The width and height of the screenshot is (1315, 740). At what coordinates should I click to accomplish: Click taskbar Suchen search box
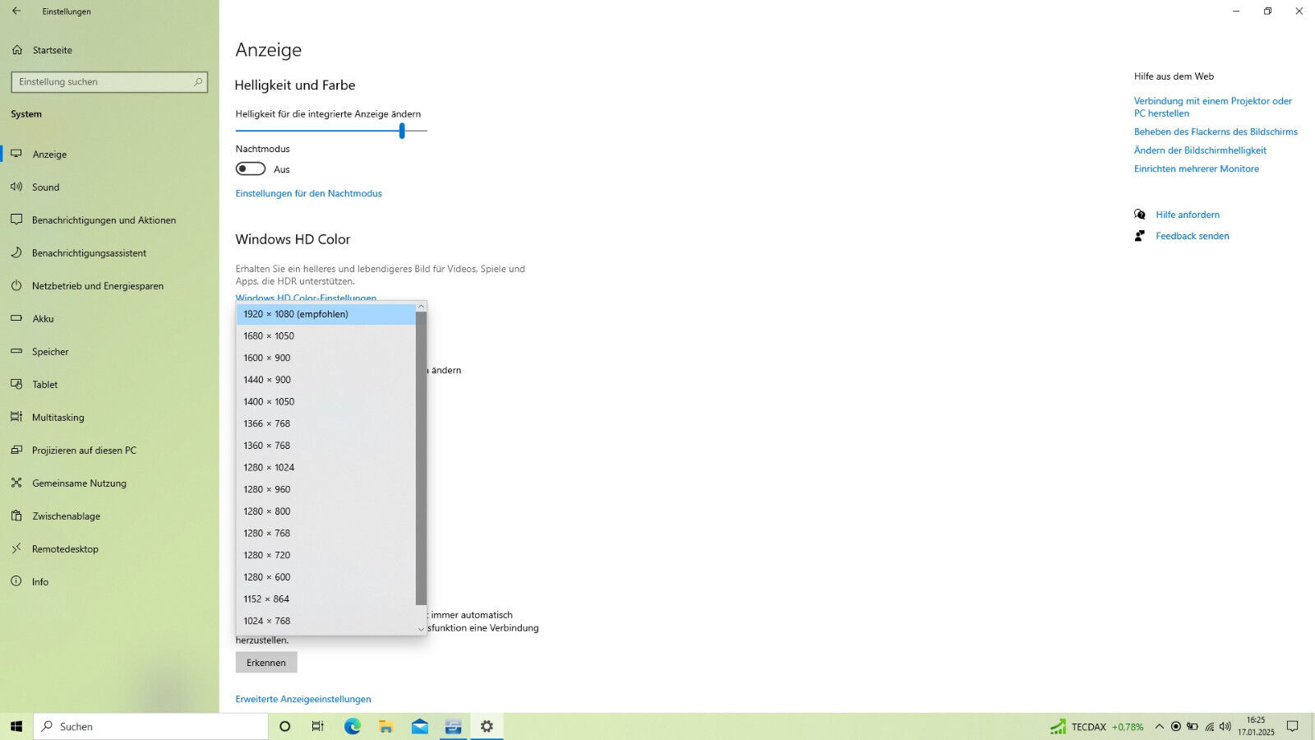coord(151,727)
